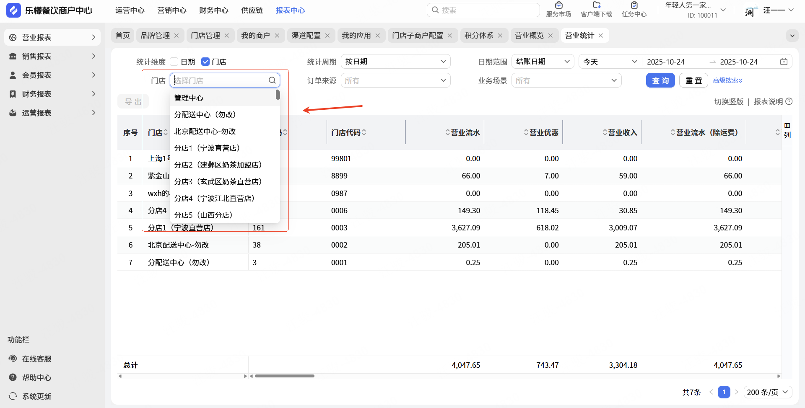Screen dimensions: 805x408
Task: Click the 高级搜索 advanced search link
Action: pos(727,80)
